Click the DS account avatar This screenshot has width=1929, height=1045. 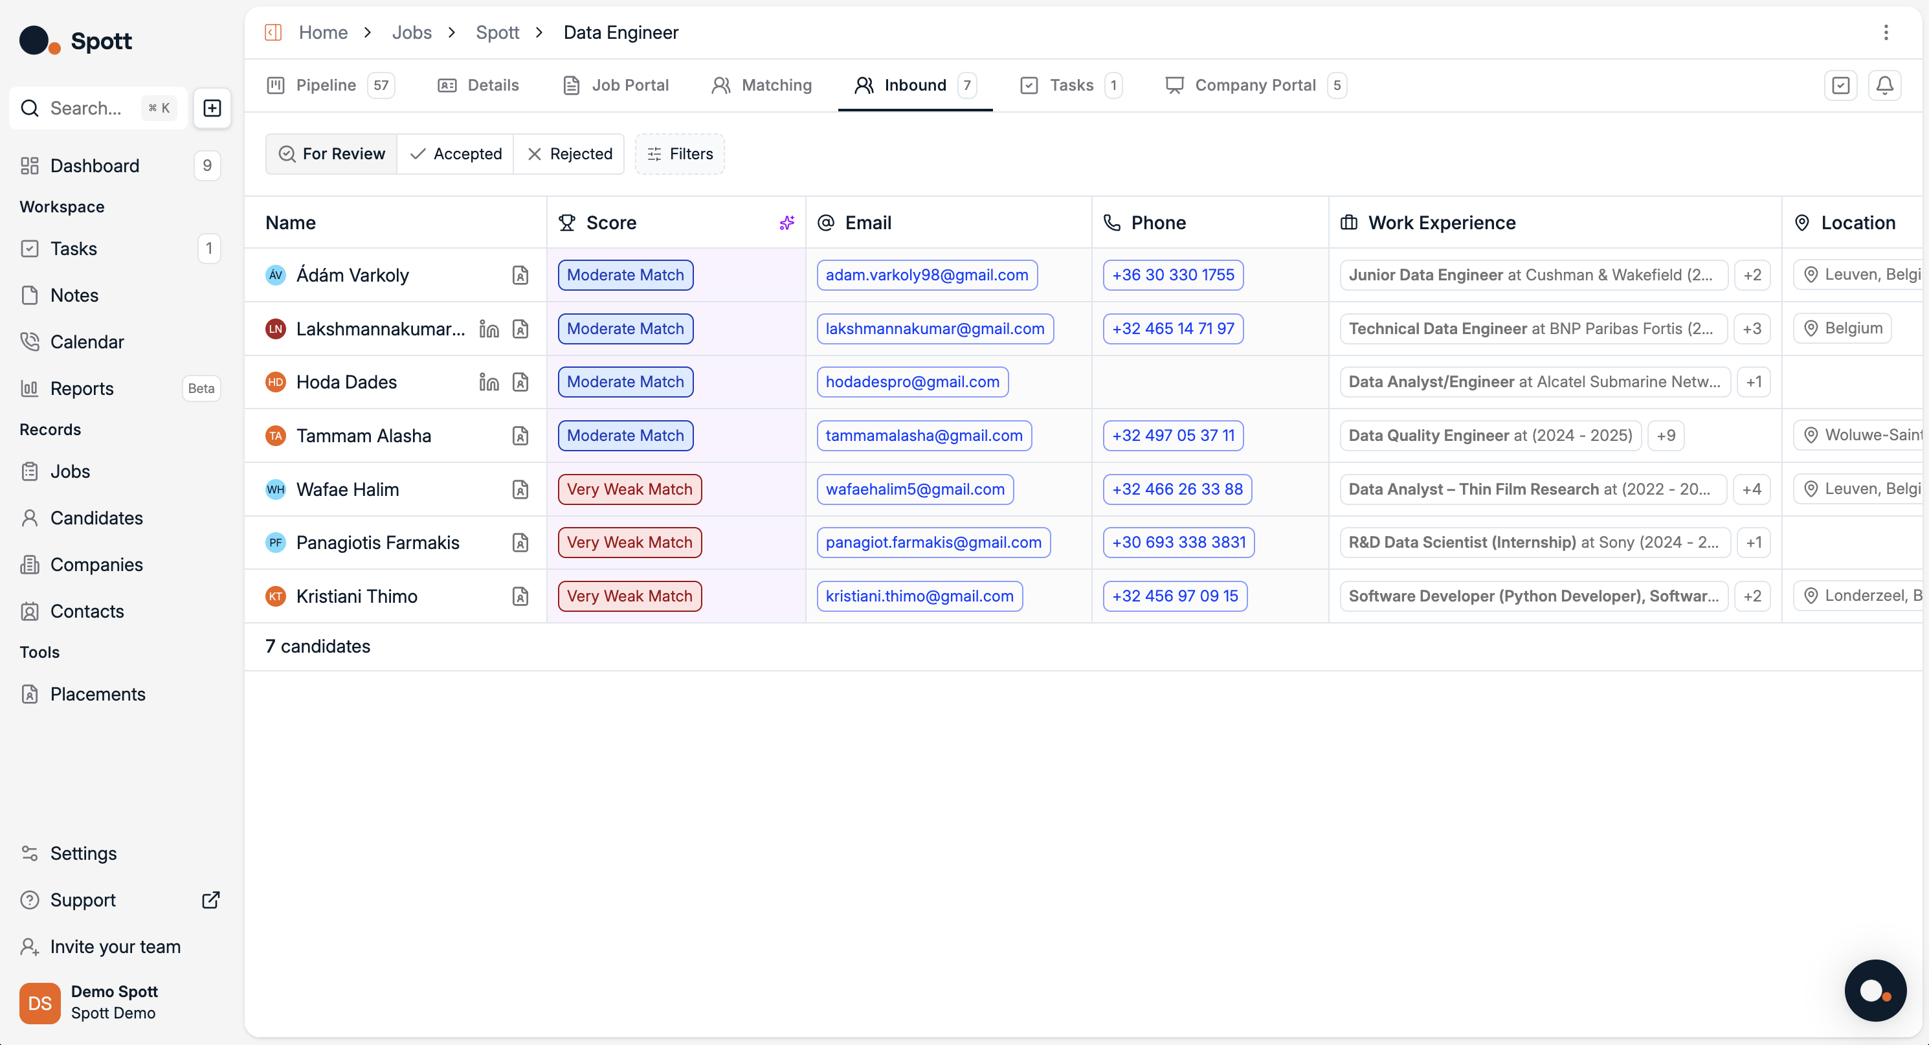(x=39, y=1002)
